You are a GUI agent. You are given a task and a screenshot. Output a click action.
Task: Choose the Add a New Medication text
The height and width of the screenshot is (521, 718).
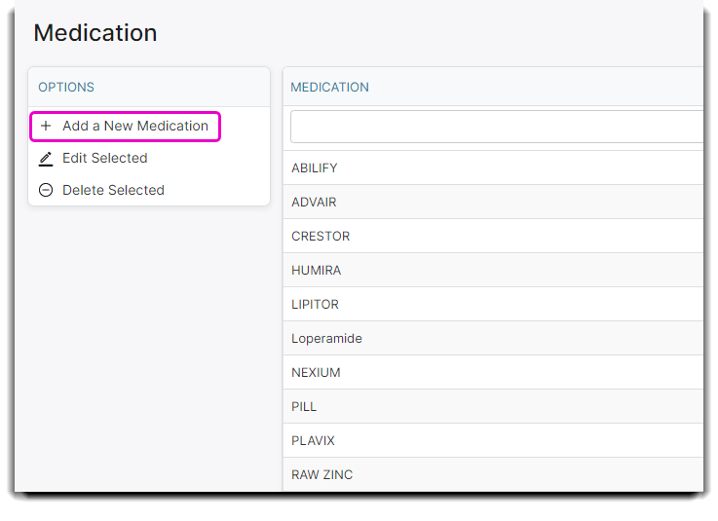[135, 127]
